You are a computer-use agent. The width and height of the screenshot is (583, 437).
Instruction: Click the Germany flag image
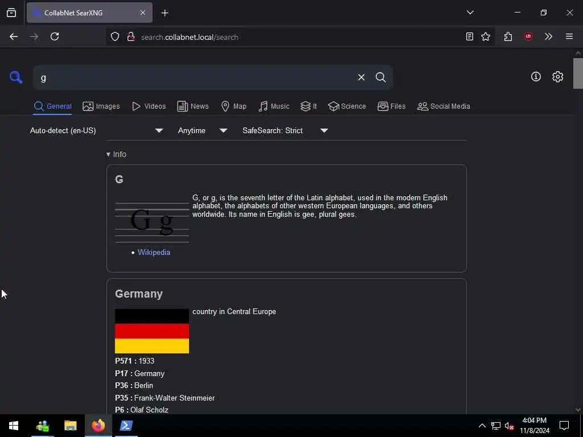coord(152,331)
